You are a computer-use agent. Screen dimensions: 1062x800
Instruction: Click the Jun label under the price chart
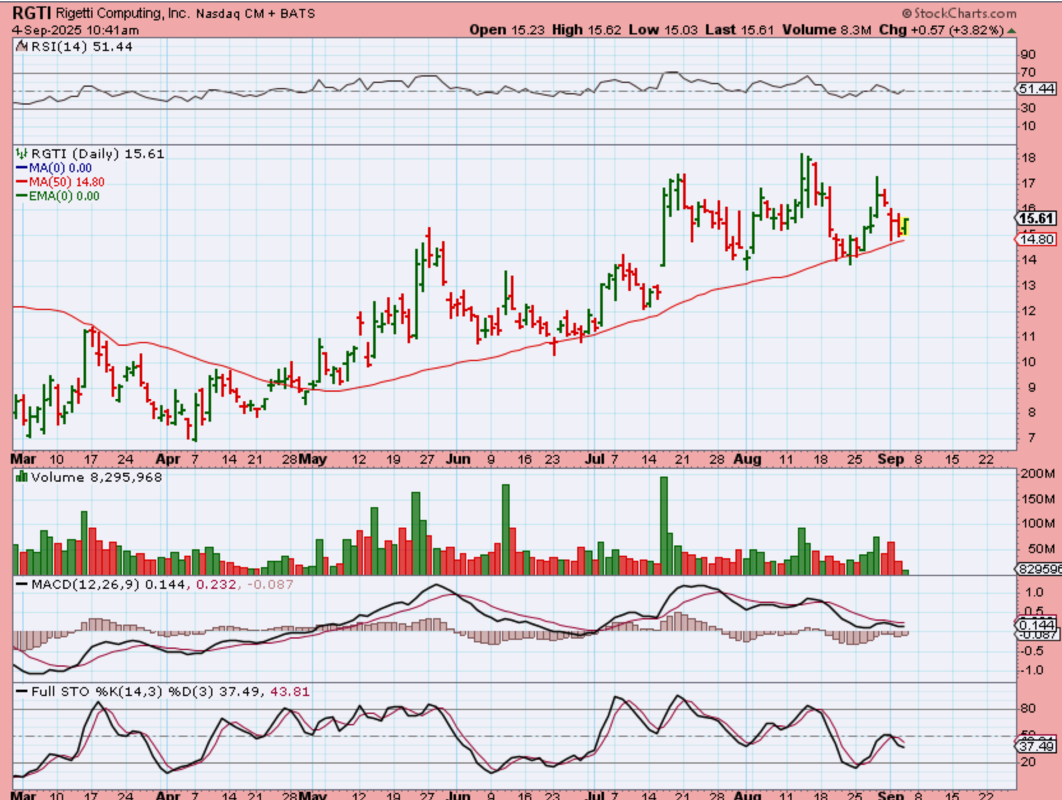tap(458, 459)
